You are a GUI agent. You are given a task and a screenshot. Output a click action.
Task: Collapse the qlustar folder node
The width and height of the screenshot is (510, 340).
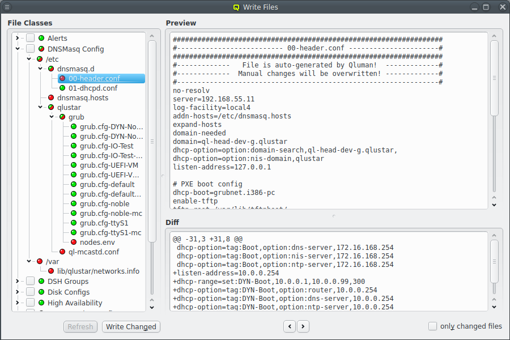[x=40, y=107]
